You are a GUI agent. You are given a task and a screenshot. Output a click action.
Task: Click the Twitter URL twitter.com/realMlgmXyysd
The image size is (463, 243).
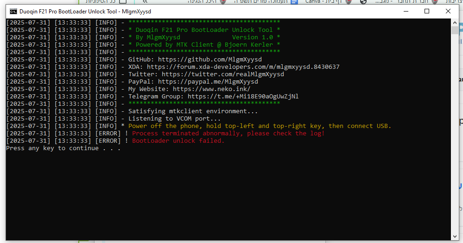pyautogui.click(x=222, y=74)
